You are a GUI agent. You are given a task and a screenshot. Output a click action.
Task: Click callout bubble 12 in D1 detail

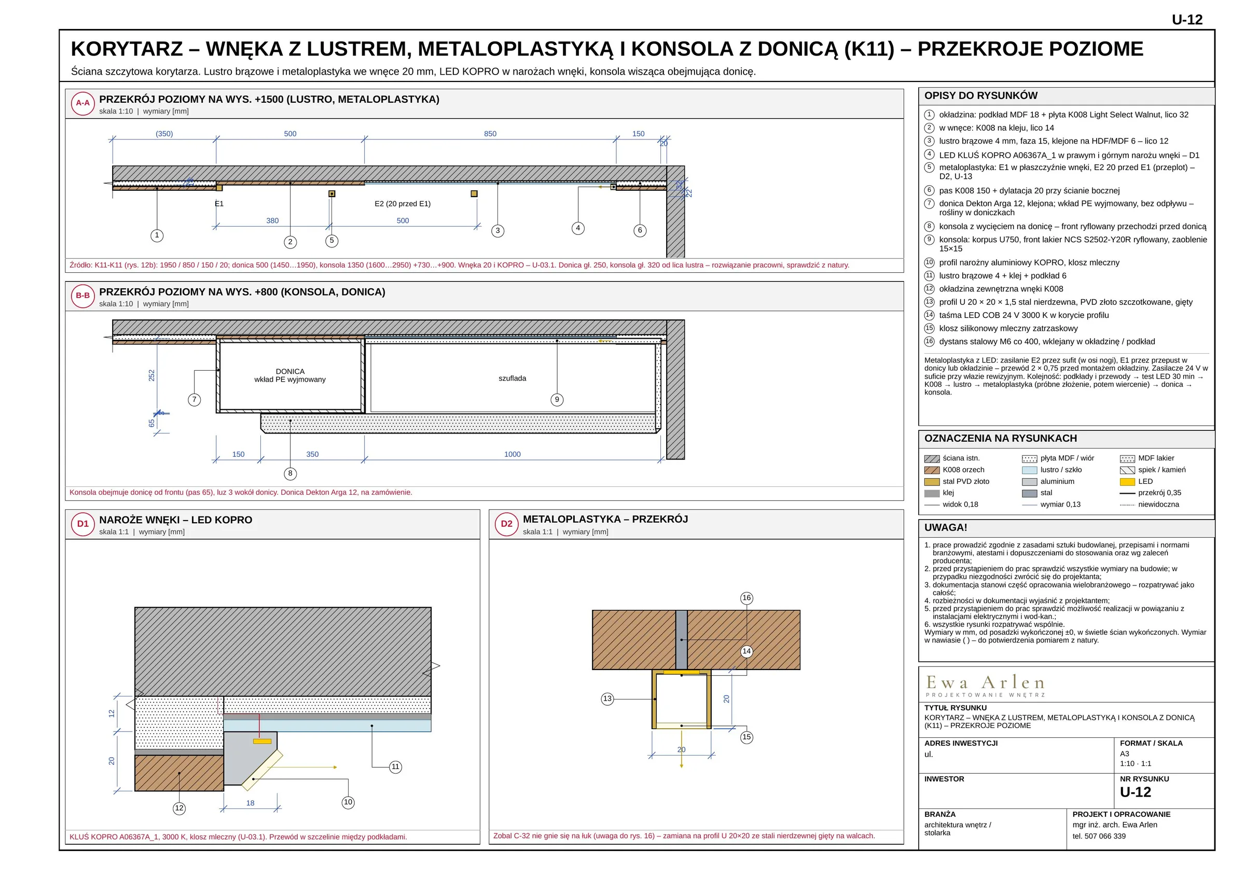pos(179,808)
